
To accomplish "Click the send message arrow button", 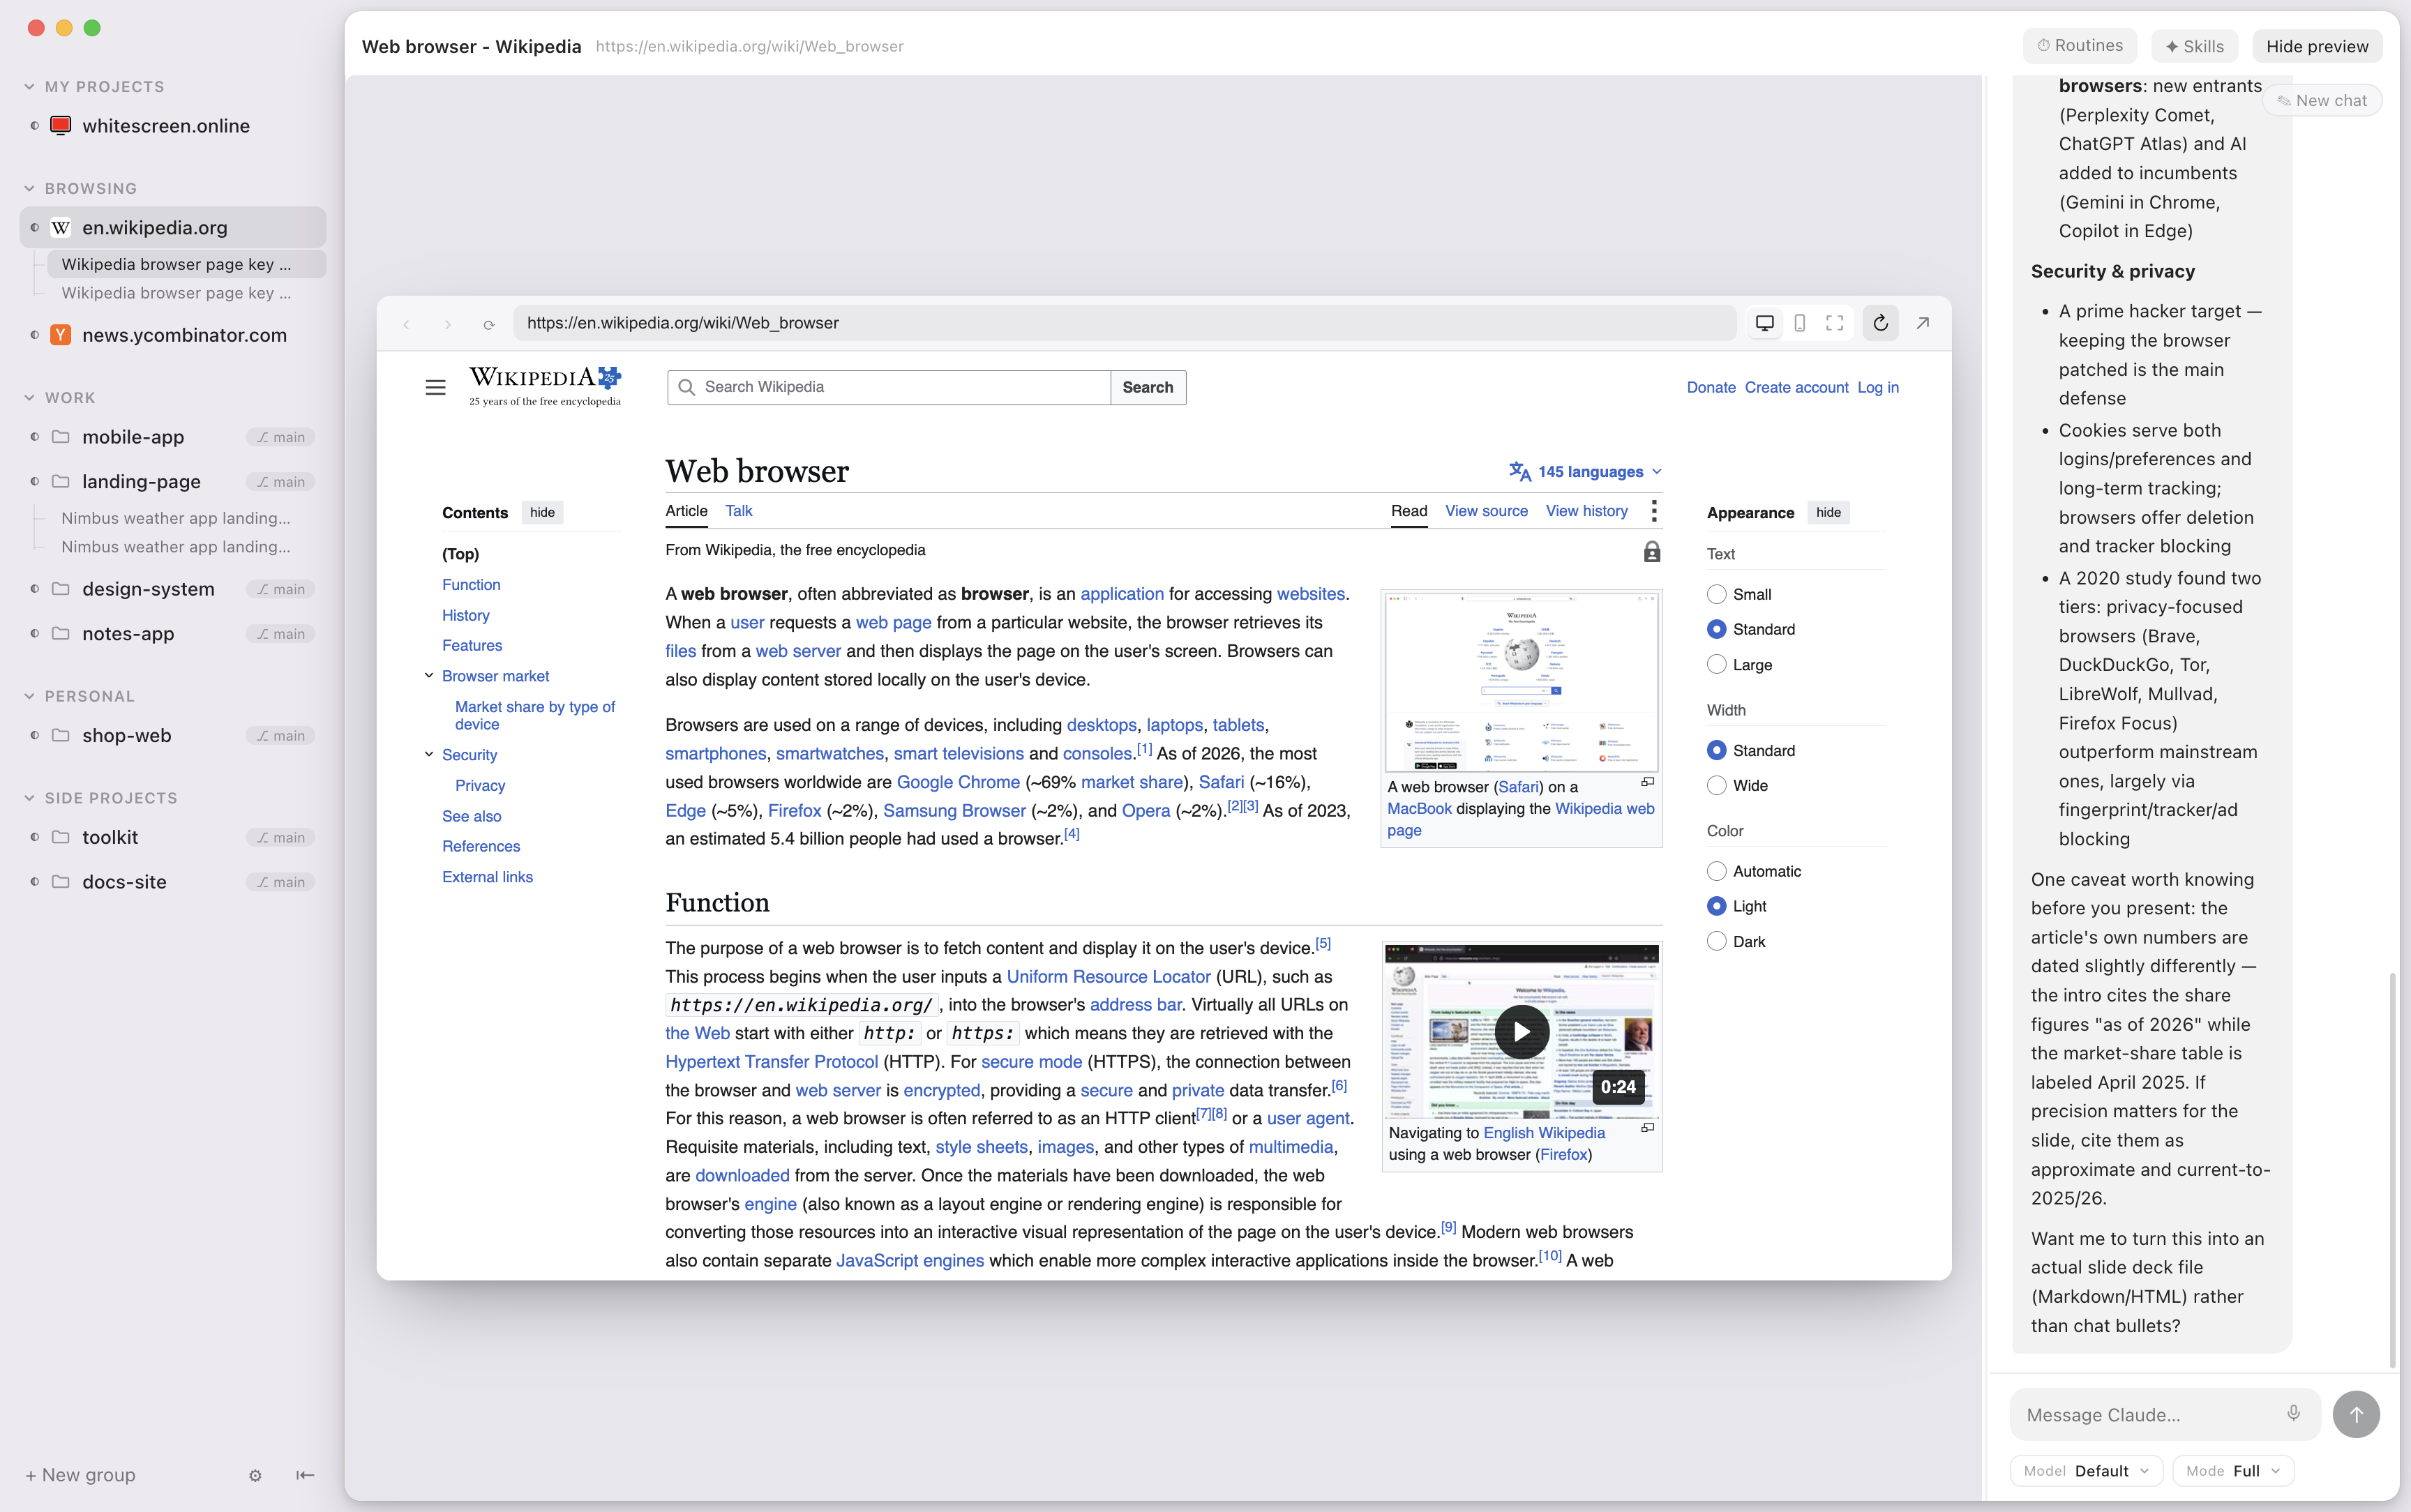I will (x=2356, y=1414).
